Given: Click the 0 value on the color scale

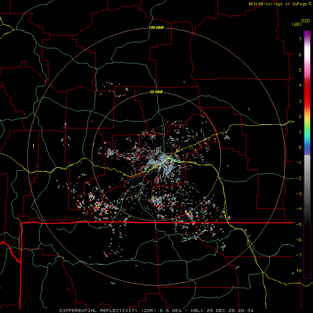Looking at the screenshot, I should click(x=300, y=147).
